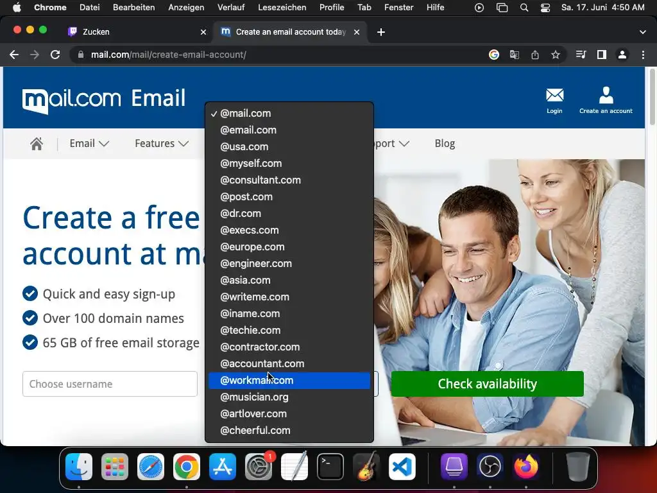The width and height of the screenshot is (657, 493).
Task: Pick @cheerful.com from the list
Action: tap(289, 430)
